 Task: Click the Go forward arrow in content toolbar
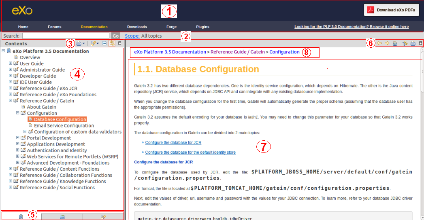click(x=387, y=43)
